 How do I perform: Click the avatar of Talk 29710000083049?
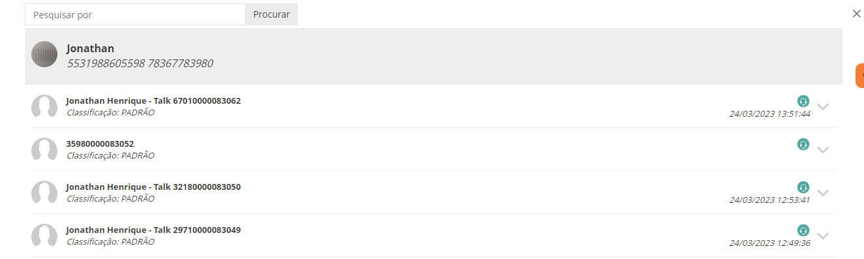pyautogui.click(x=44, y=236)
